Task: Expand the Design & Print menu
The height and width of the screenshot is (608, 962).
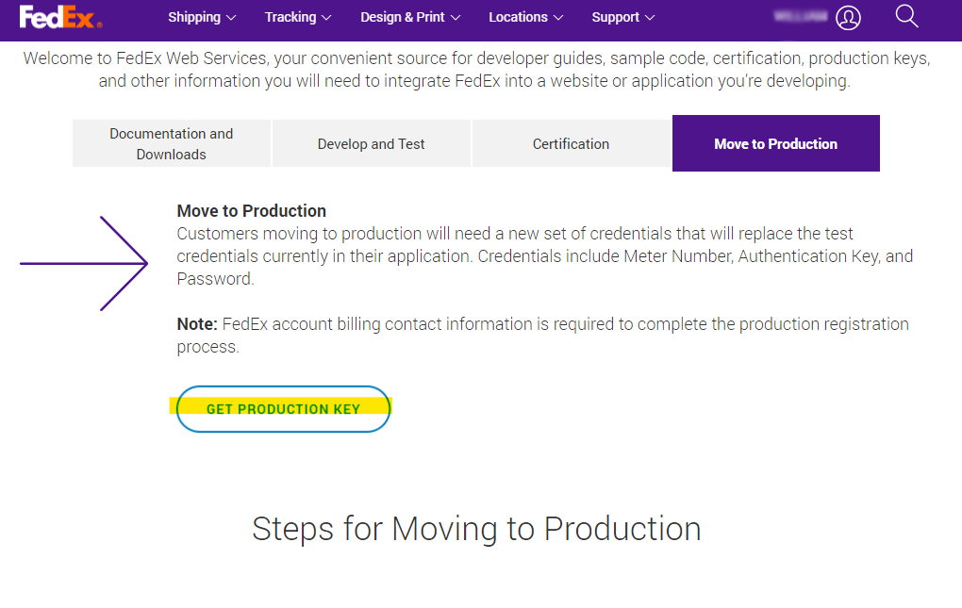Action: click(x=410, y=17)
